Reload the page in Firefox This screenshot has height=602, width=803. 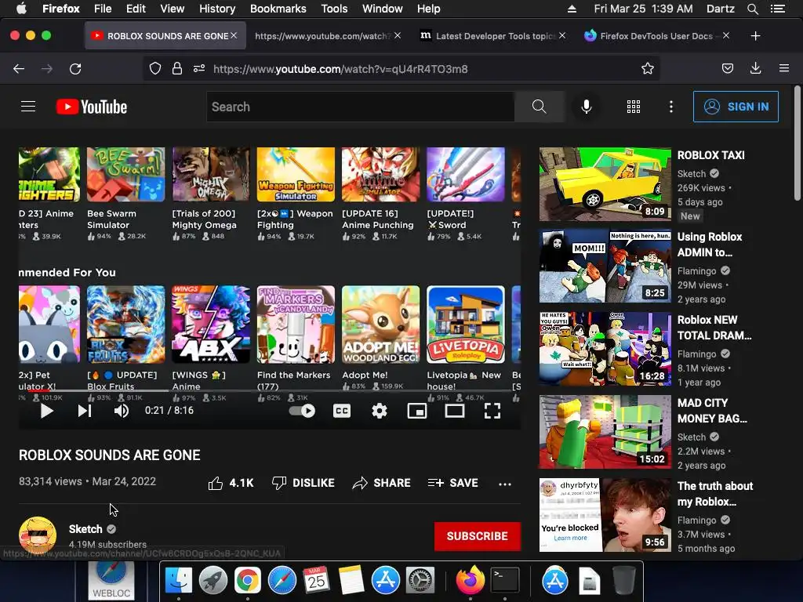click(x=75, y=69)
